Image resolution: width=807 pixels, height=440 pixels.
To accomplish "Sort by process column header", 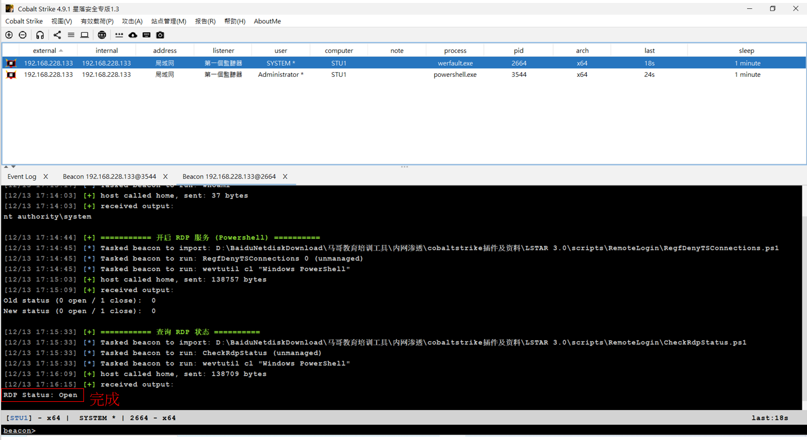I will pos(455,51).
